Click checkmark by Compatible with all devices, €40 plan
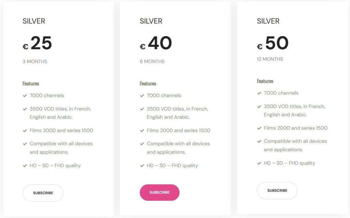The image size is (350, 218). click(x=142, y=144)
